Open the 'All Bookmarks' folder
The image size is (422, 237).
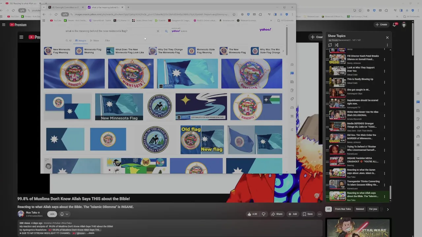coord(286,20)
